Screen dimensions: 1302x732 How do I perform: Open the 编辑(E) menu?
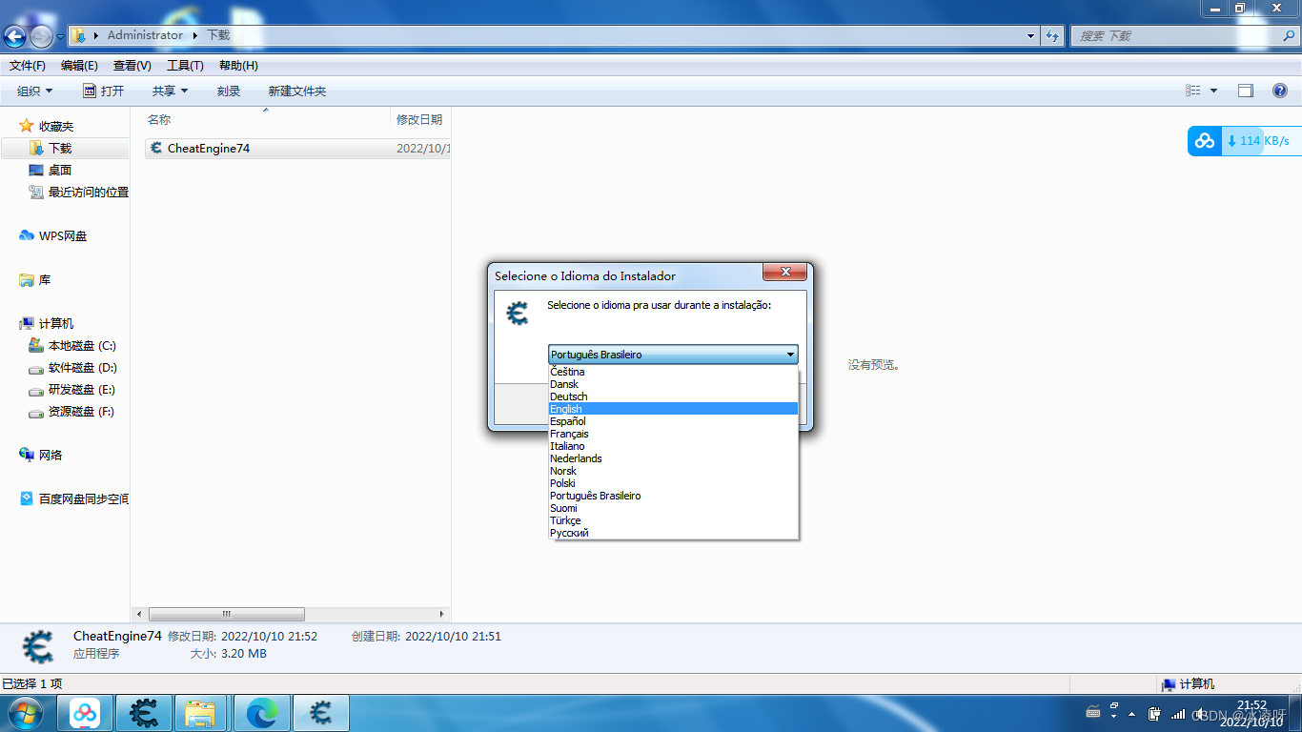point(79,66)
